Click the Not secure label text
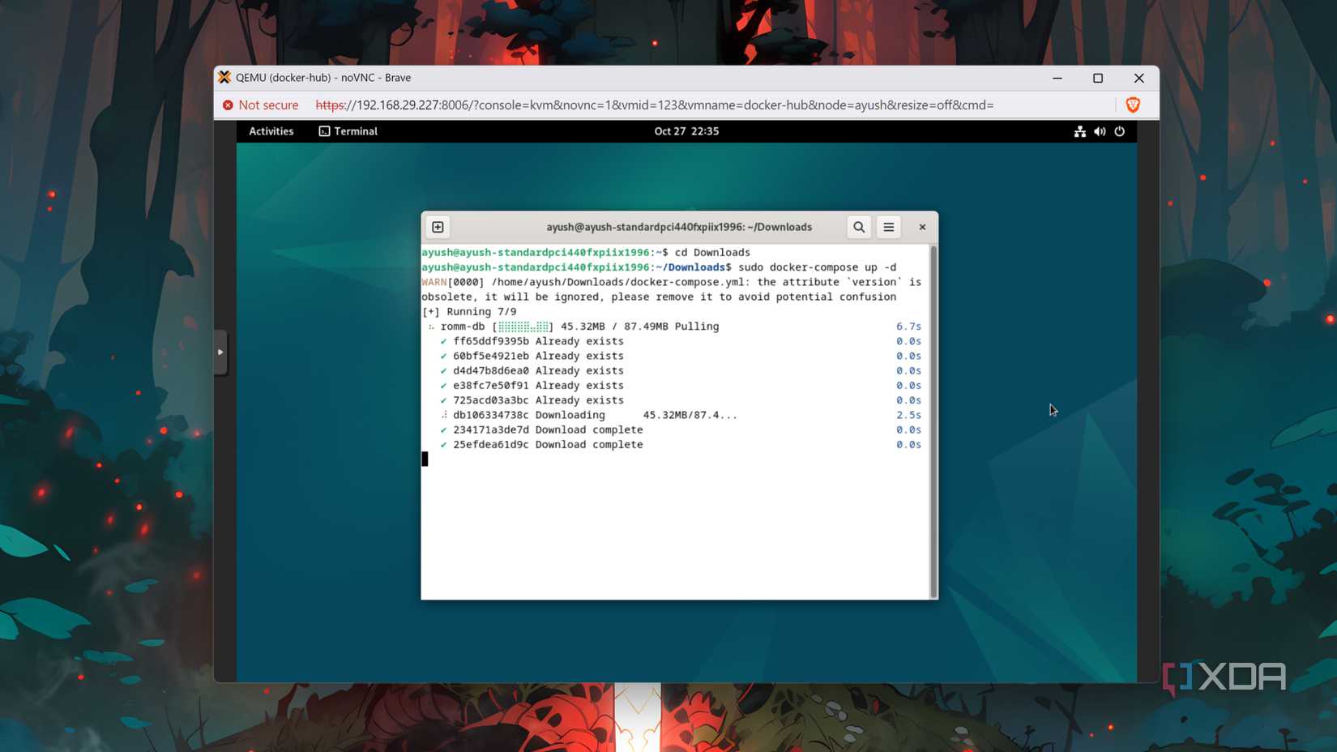This screenshot has height=752, width=1337. pyautogui.click(x=268, y=105)
